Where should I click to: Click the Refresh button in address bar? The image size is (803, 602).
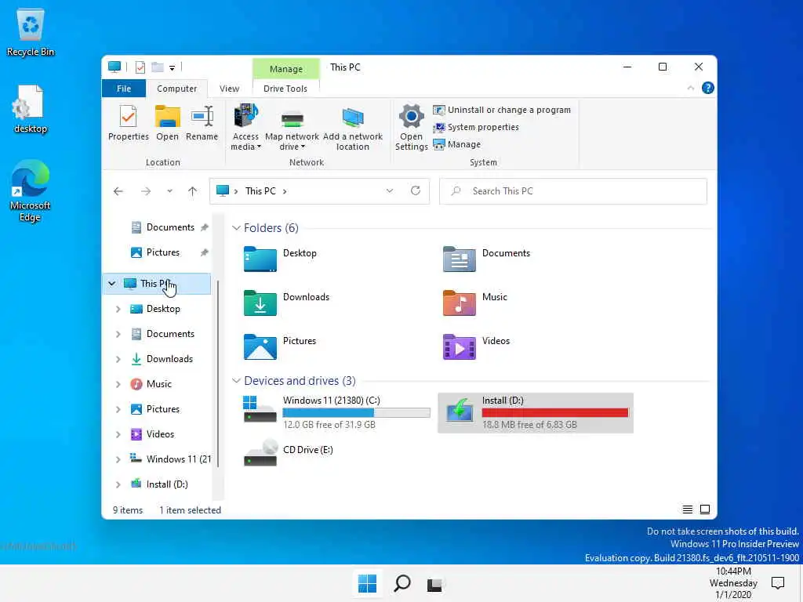(416, 191)
